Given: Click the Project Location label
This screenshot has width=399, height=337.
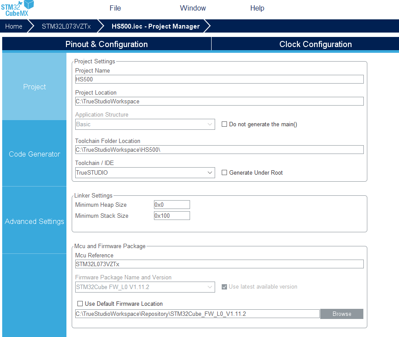Looking at the screenshot, I should [x=96, y=93].
